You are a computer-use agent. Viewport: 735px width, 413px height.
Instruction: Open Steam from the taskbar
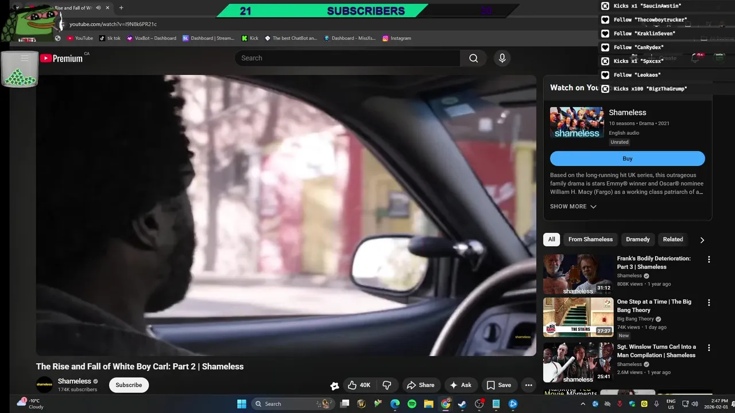(x=462, y=404)
